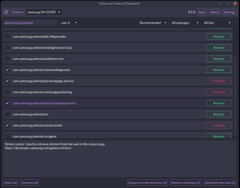Open the user 0 dropdown

click(x=70, y=23)
